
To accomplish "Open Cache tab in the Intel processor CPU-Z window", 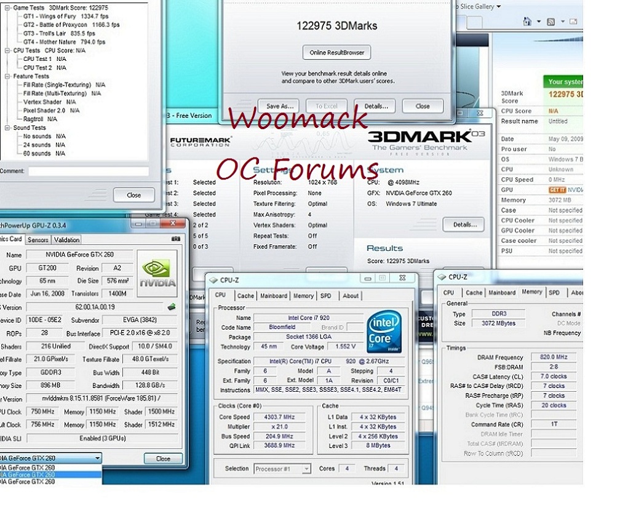I will 245,295.
